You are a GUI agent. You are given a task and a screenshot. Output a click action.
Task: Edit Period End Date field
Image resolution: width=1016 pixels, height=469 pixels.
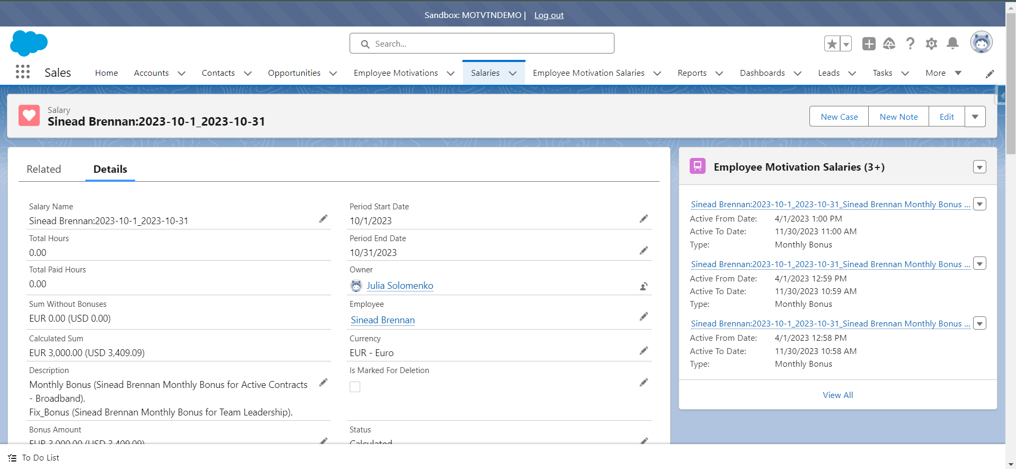(644, 251)
